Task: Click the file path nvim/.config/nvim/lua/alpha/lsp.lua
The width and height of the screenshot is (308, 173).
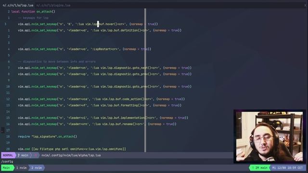Action: (71, 155)
